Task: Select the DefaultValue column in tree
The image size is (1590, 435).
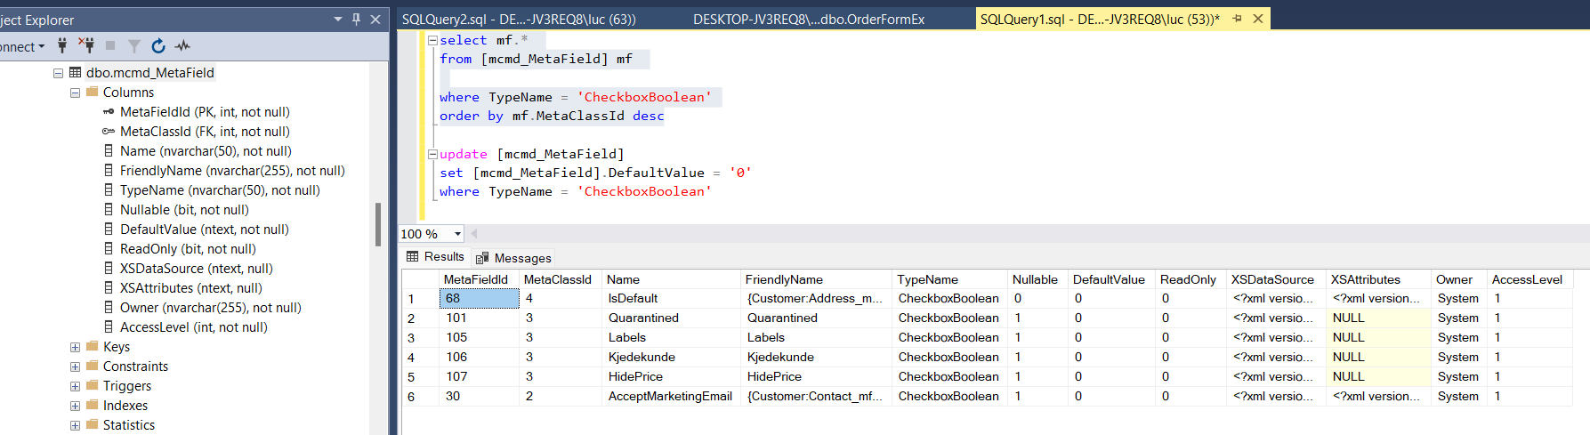Action: [x=204, y=230]
